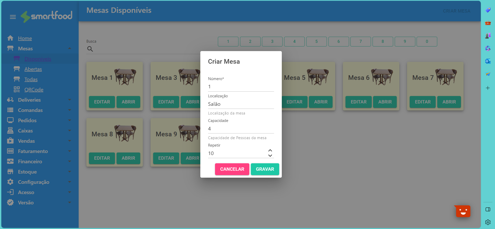Decrease the Repetir value with down arrow

(270, 156)
